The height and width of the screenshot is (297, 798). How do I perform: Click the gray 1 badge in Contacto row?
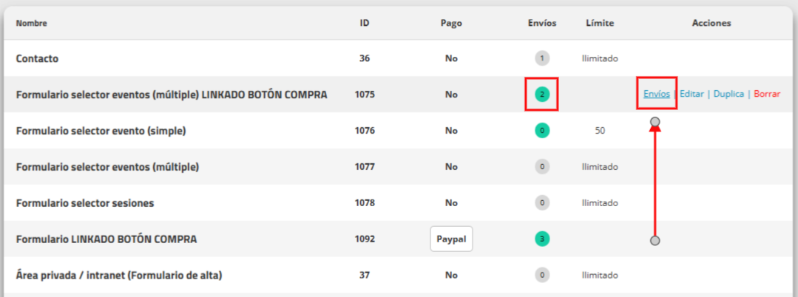click(542, 58)
